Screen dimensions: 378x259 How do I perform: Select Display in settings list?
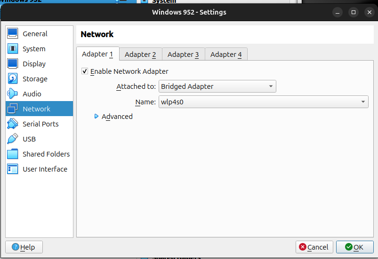pyautogui.click(x=39, y=64)
